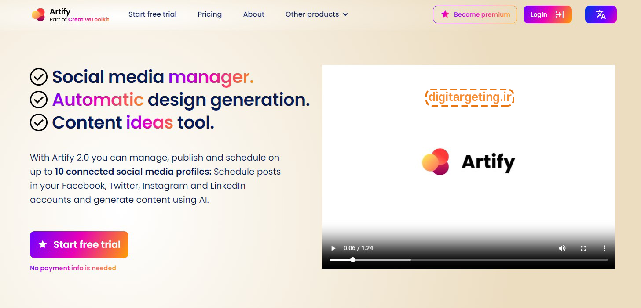
Task: Click the 'Social media manager.' heading
Action: pyautogui.click(x=153, y=77)
